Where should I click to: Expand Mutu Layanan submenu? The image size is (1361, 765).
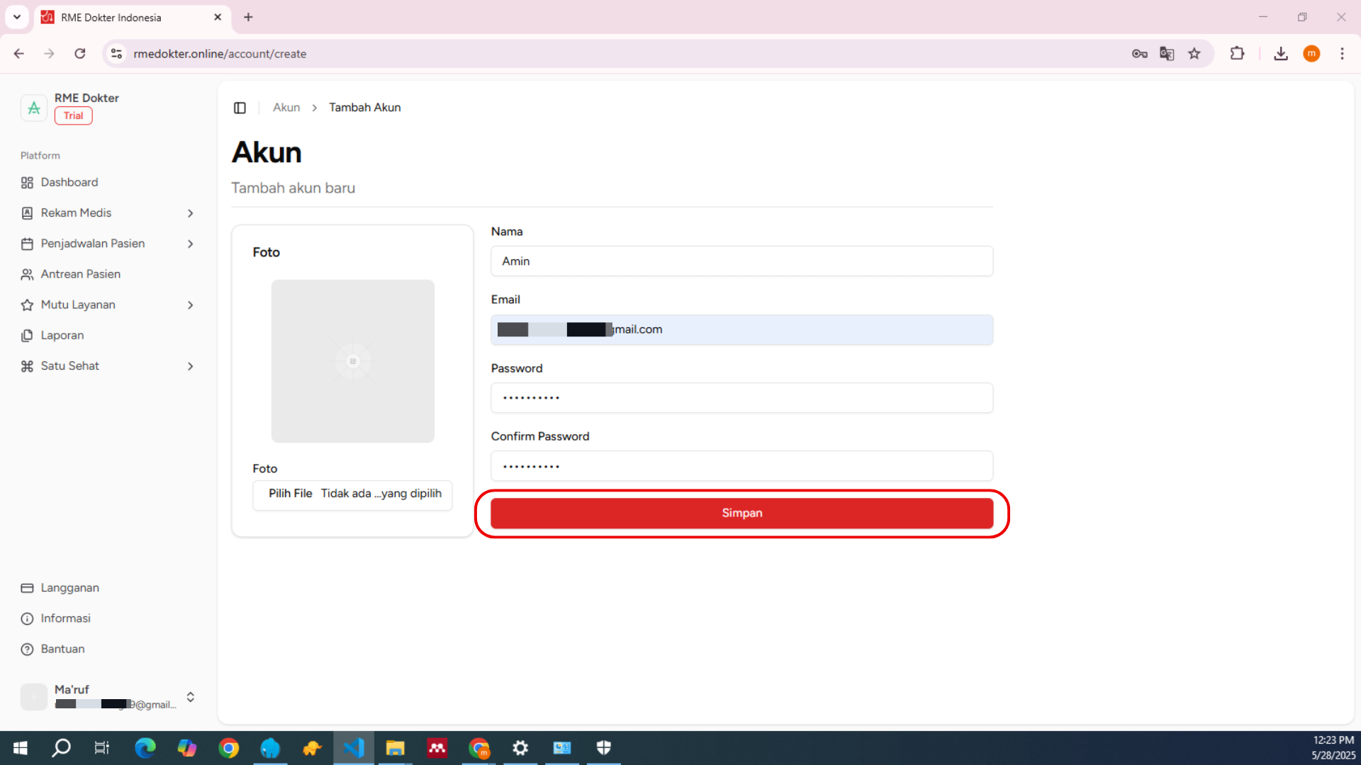[x=190, y=305]
